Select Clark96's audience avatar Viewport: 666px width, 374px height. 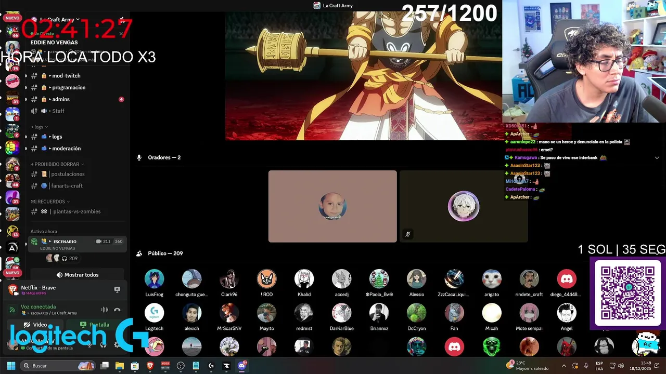(x=229, y=279)
